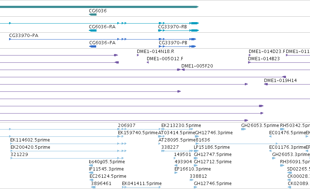Click the 338812 EST label
The image size is (310, 189).
pos(198,177)
